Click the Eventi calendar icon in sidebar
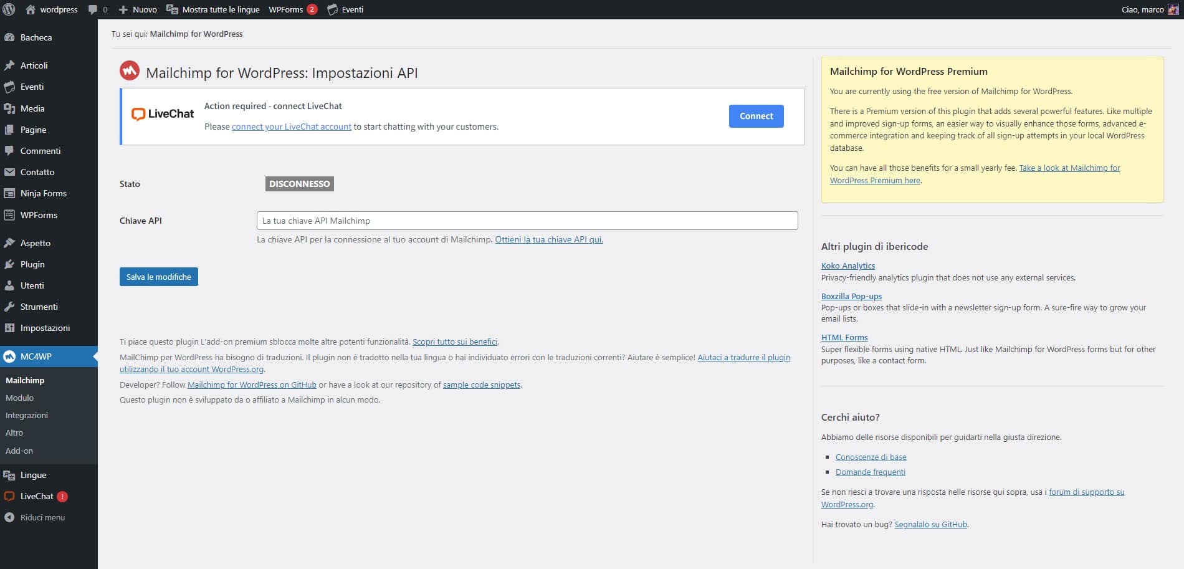 9,87
